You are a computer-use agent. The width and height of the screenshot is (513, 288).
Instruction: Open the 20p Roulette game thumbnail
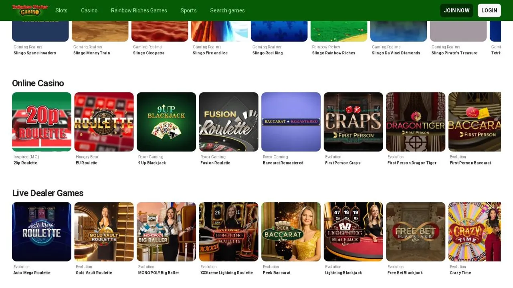click(42, 122)
